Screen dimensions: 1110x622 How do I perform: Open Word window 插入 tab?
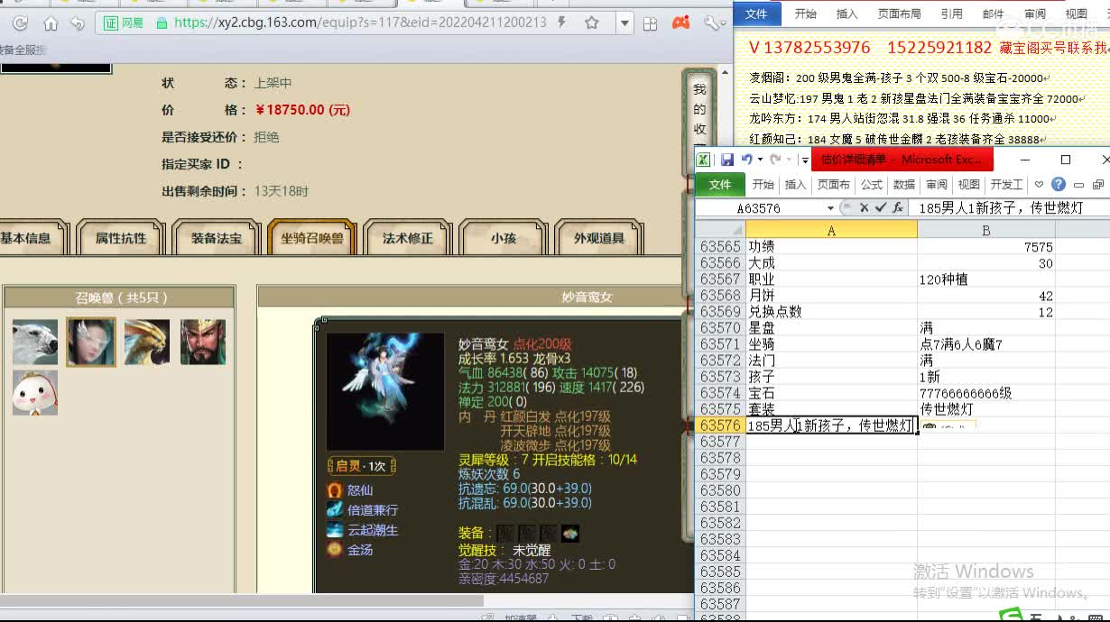coord(847,14)
